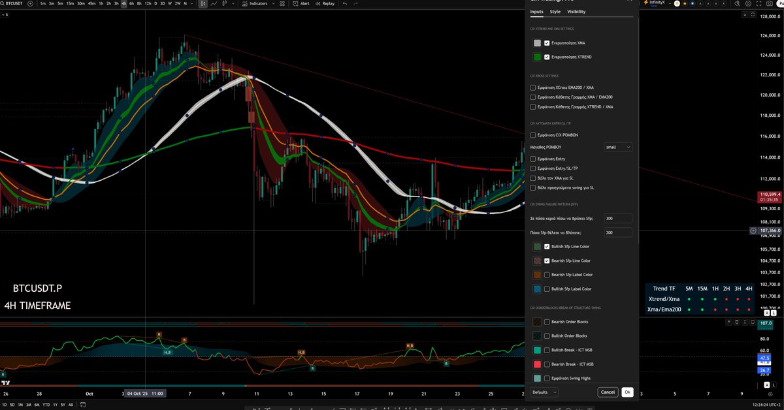
Task: Click the XTREND green color swatch
Action: point(537,57)
